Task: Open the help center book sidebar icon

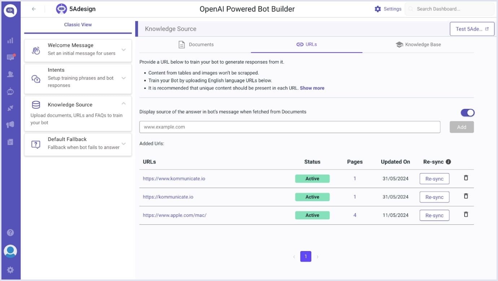Action: pos(10,142)
